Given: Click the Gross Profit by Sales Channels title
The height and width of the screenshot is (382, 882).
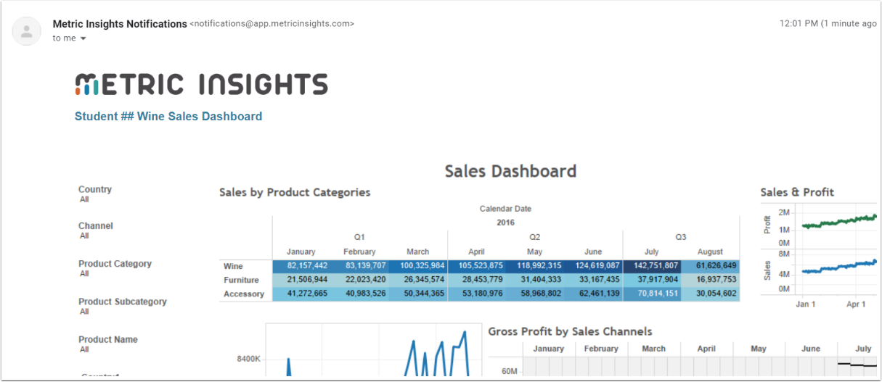Looking at the screenshot, I should (x=570, y=331).
